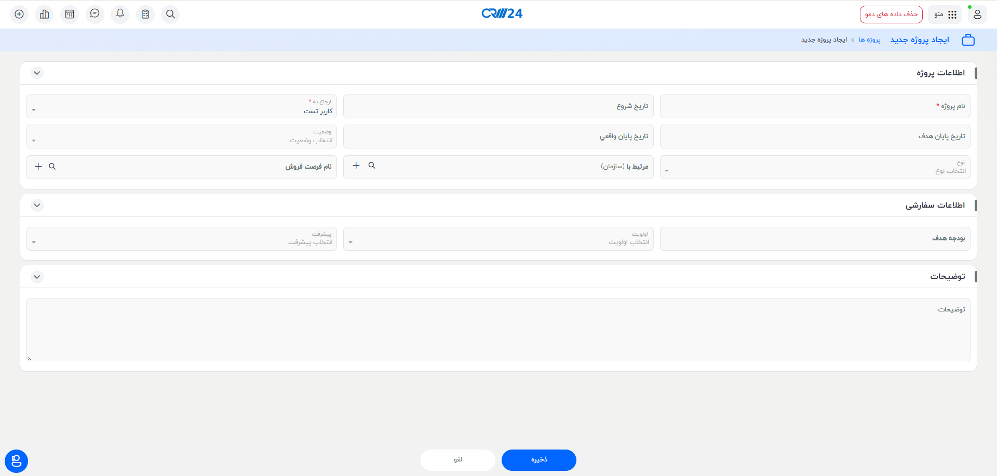Open the reports chart icon

[44, 14]
